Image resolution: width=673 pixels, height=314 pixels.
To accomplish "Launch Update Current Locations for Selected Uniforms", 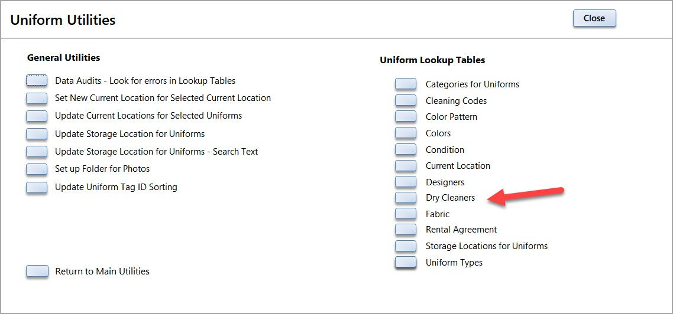I will (x=37, y=116).
